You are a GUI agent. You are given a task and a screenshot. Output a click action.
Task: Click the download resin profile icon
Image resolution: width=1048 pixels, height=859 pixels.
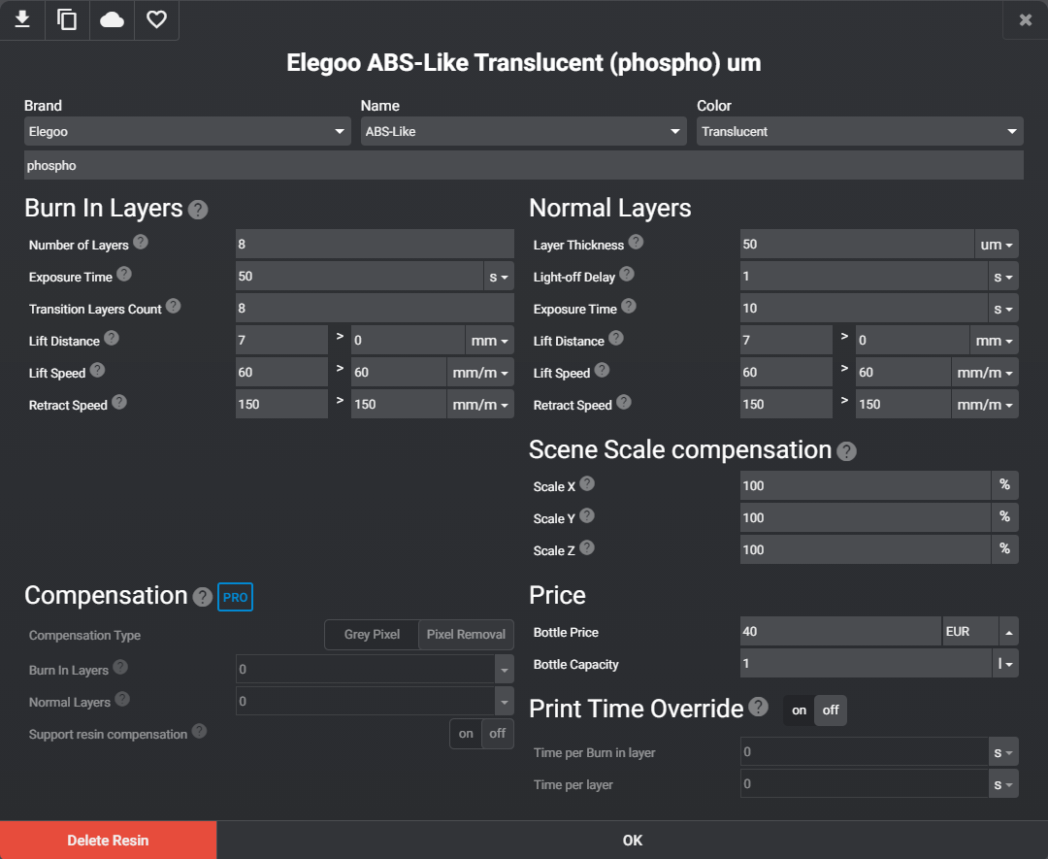(22, 19)
